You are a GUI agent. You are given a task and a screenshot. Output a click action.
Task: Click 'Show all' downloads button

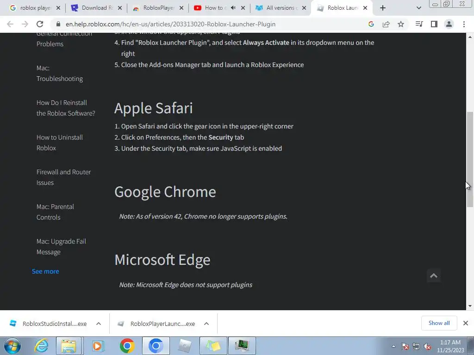click(x=439, y=323)
